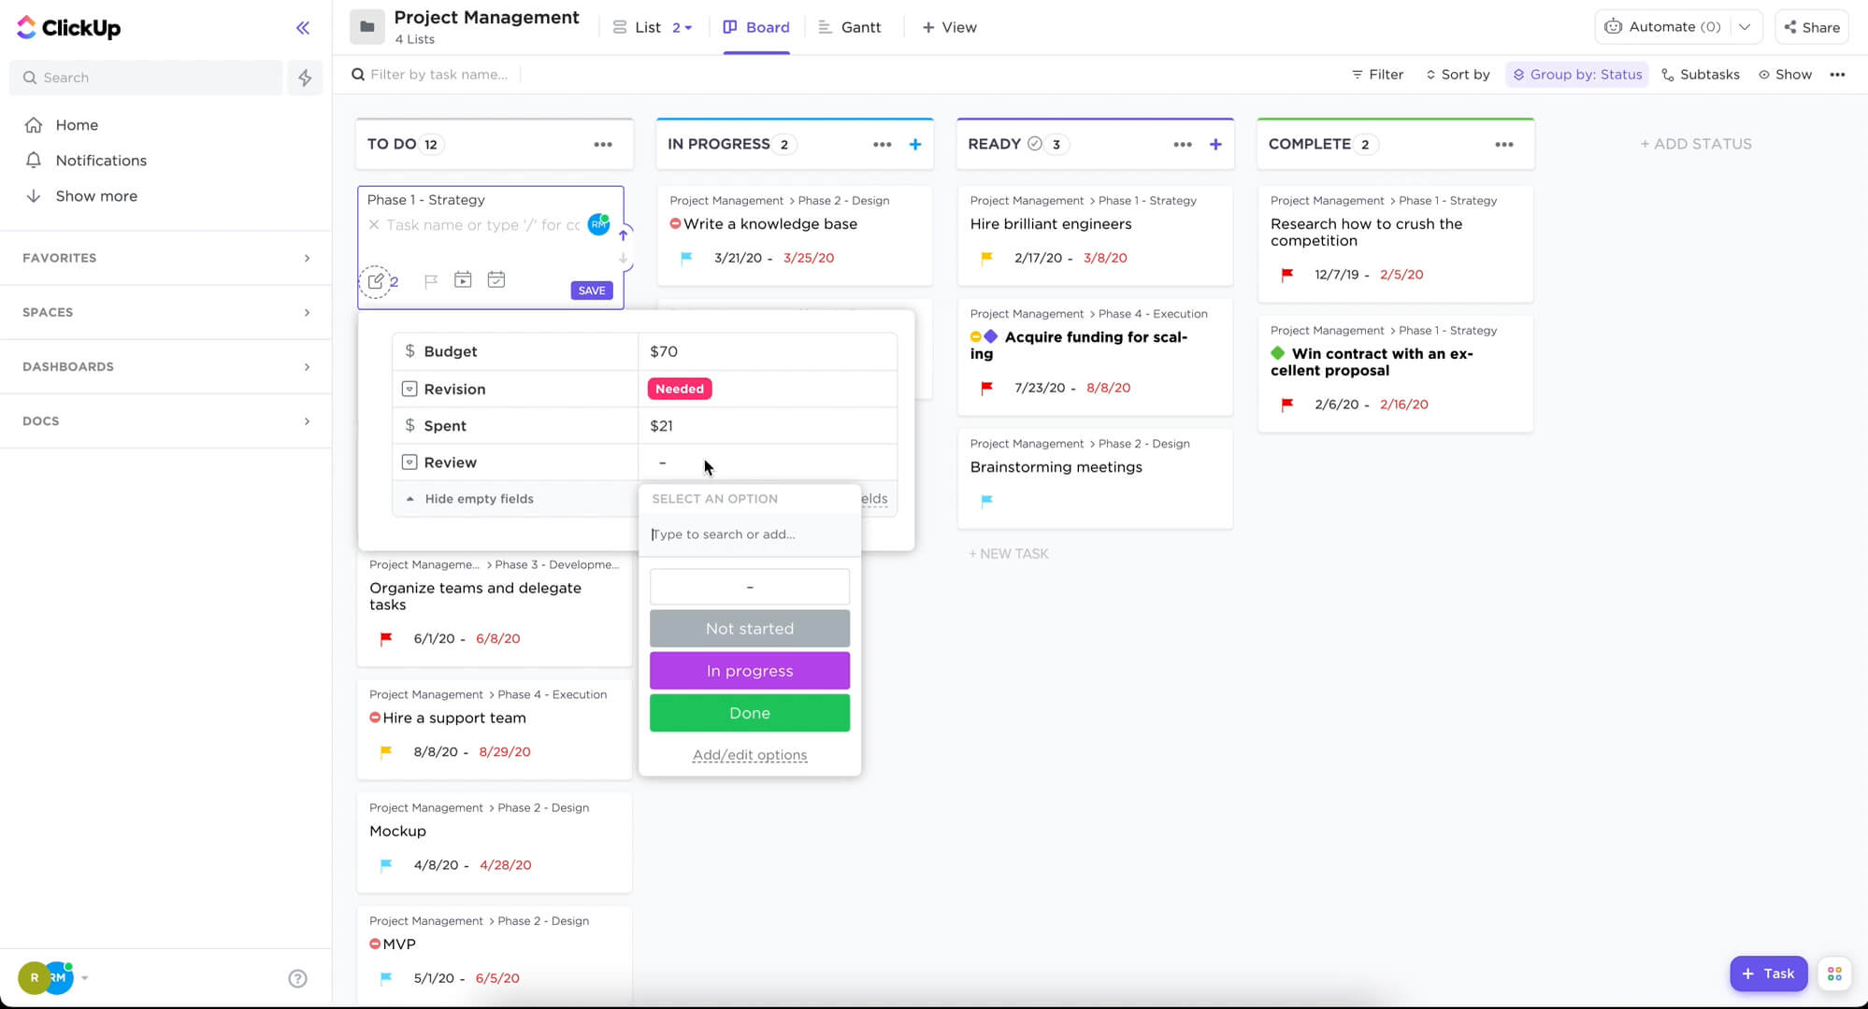
Task: Open the Automate menu
Action: coord(1672,26)
